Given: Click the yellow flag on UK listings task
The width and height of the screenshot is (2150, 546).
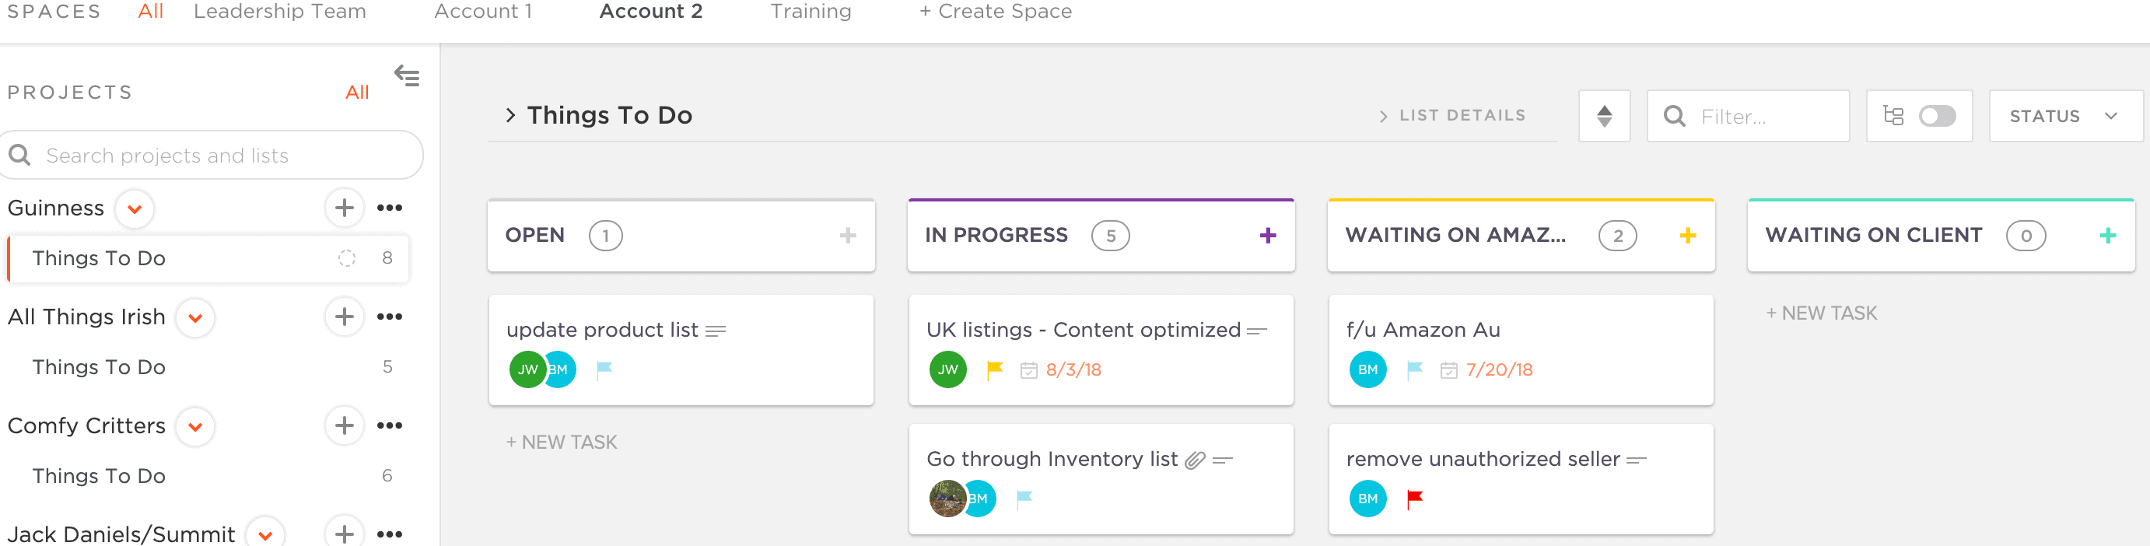Looking at the screenshot, I should coord(994,369).
